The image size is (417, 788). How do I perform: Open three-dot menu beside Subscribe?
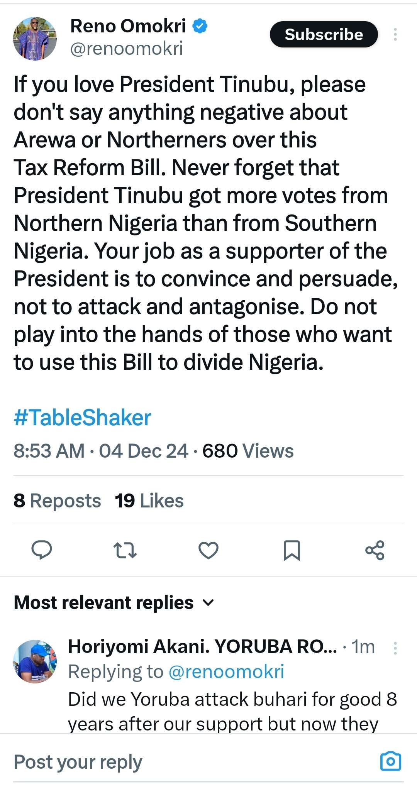tap(395, 34)
